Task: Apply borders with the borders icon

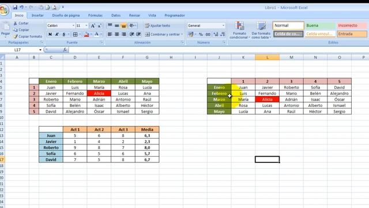Action: tap(76, 35)
